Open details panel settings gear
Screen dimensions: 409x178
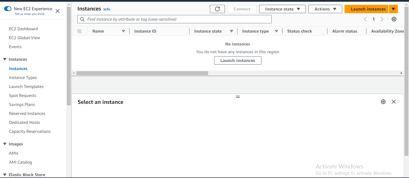pyautogui.click(x=383, y=102)
